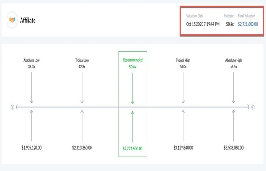Click the Typical Low 42.8x label

pyautogui.click(x=82, y=63)
